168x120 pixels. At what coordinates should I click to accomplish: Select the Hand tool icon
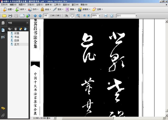(72, 16)
